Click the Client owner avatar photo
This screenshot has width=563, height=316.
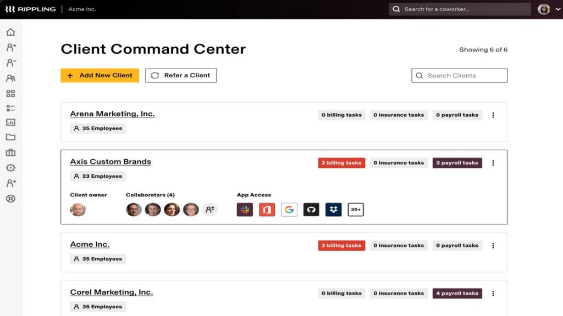point(78,210)
